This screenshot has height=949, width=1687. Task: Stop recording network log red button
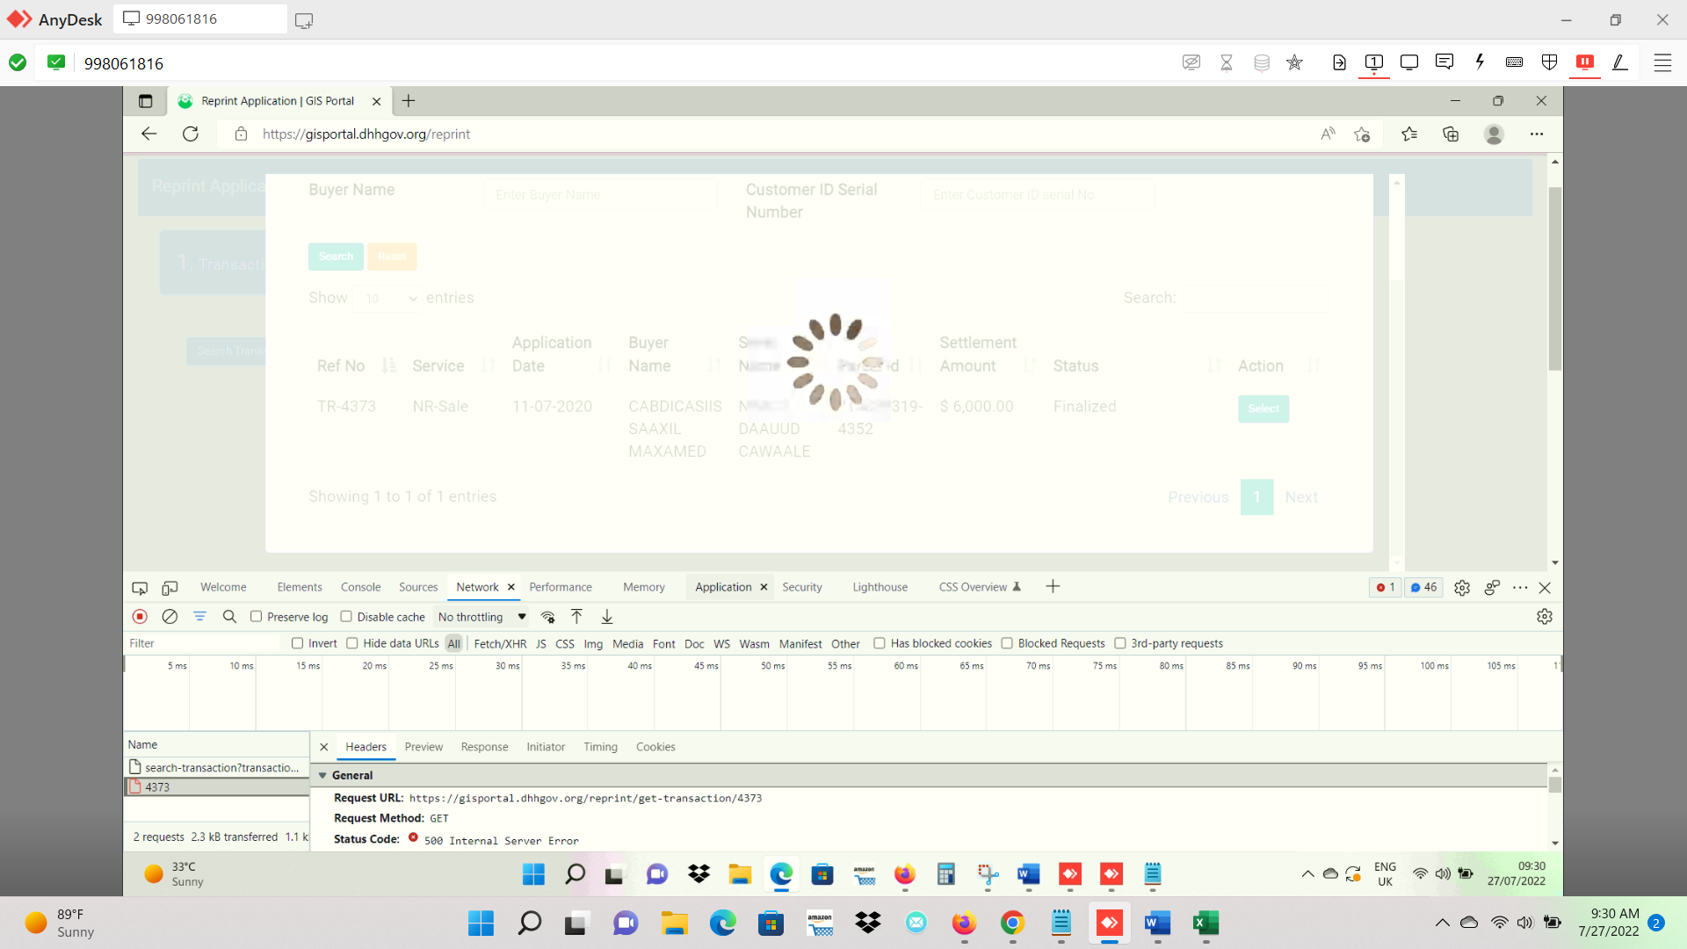click(x=140, y=617)
